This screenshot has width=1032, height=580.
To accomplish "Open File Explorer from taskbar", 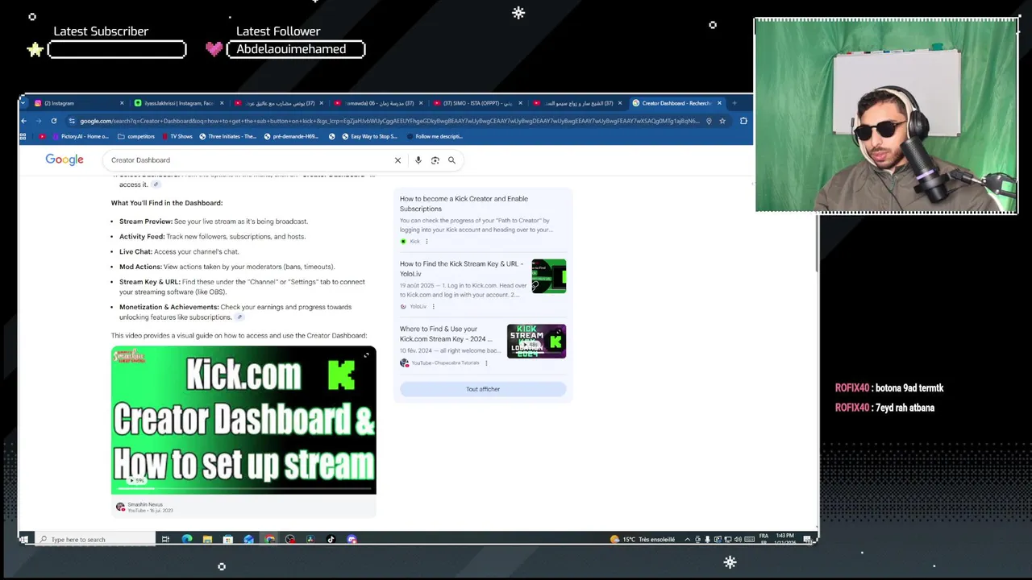I will point(207,539).
